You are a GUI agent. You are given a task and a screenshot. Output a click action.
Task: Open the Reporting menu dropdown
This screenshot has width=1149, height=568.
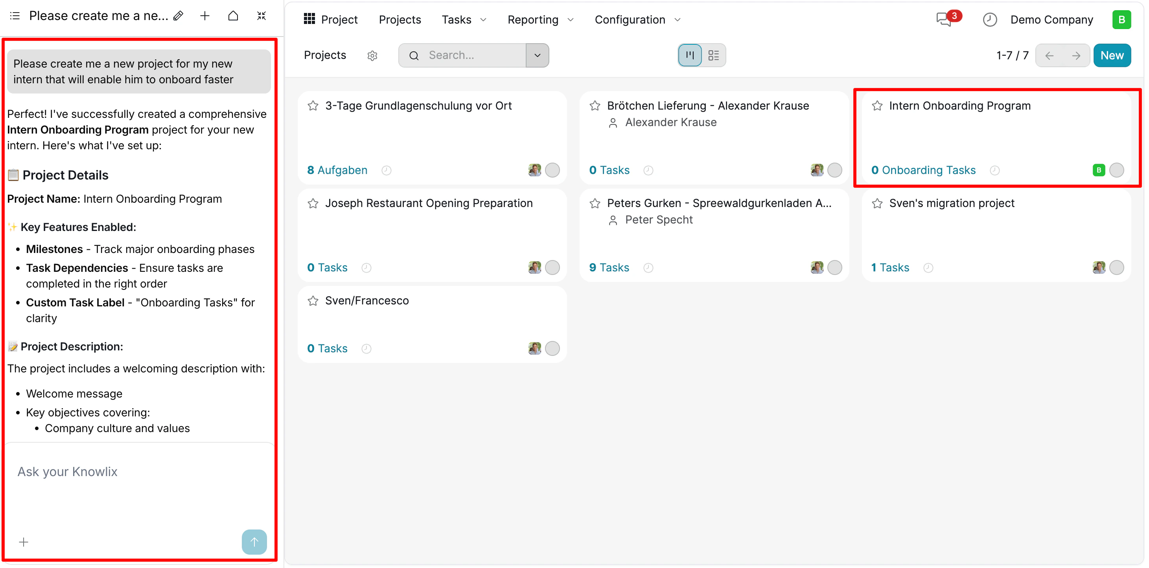540,20
